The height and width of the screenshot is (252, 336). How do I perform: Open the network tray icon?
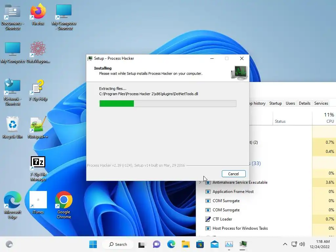(x=294, y=244)
